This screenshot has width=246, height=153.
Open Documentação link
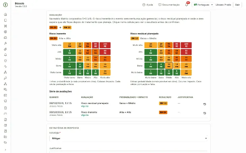[x=169, y=5]
